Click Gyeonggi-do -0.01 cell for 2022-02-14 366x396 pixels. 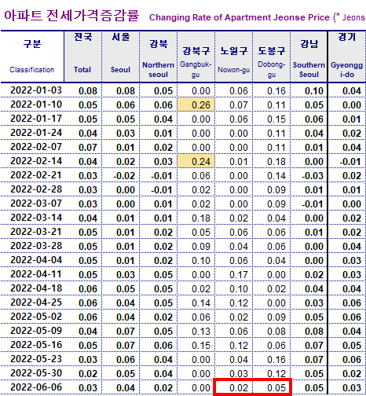347,161
